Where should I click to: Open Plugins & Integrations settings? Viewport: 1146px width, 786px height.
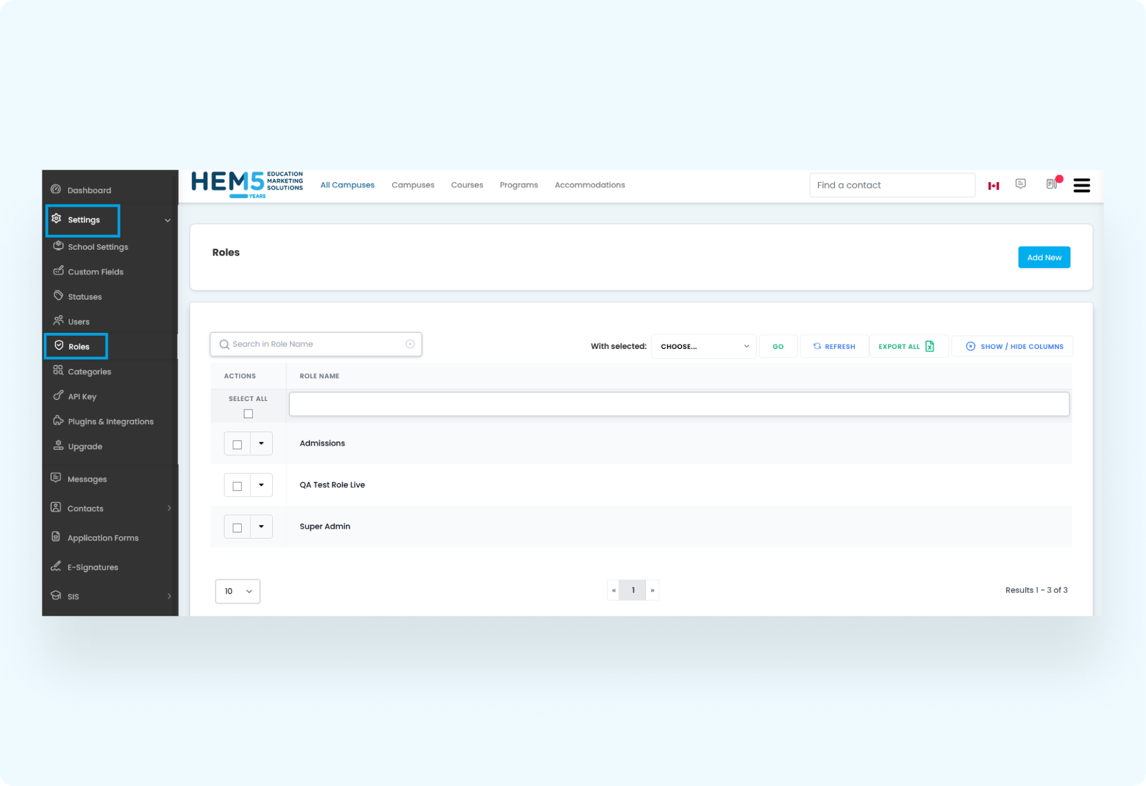[x=110, y=421]
